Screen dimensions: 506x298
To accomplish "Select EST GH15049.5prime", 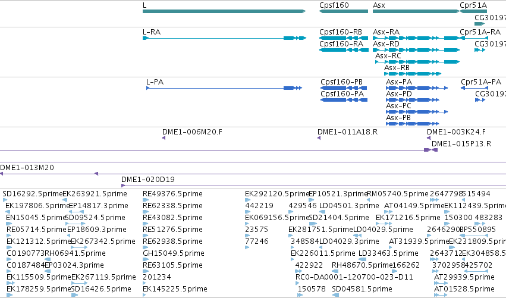I will pos(174,254).
